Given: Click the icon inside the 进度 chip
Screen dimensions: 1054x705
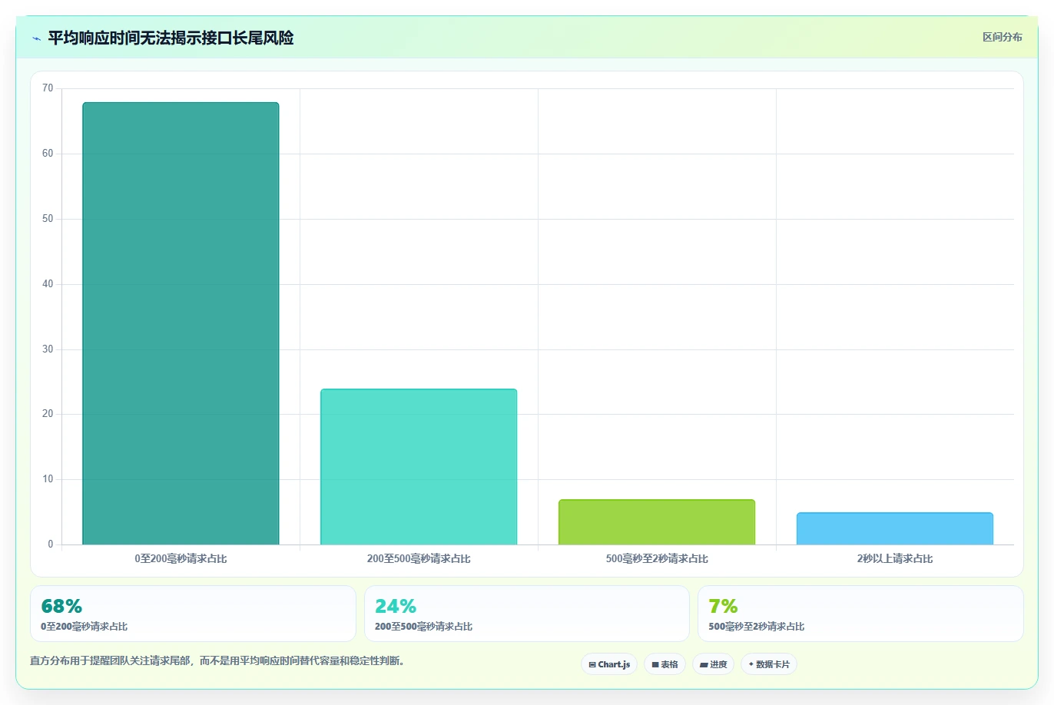Looking at the screenshot, I should coord(704,665).
